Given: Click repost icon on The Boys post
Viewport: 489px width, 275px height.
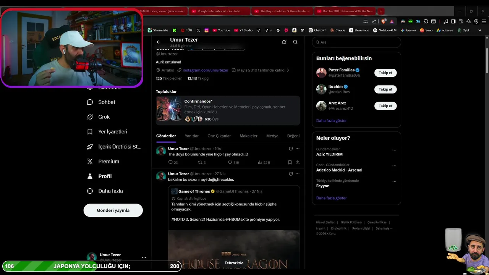Looking at the screenshot, I should click(200, 162).
